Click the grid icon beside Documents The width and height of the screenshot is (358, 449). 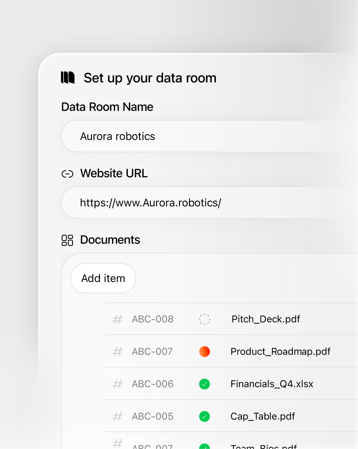click(x=67, y=240)
